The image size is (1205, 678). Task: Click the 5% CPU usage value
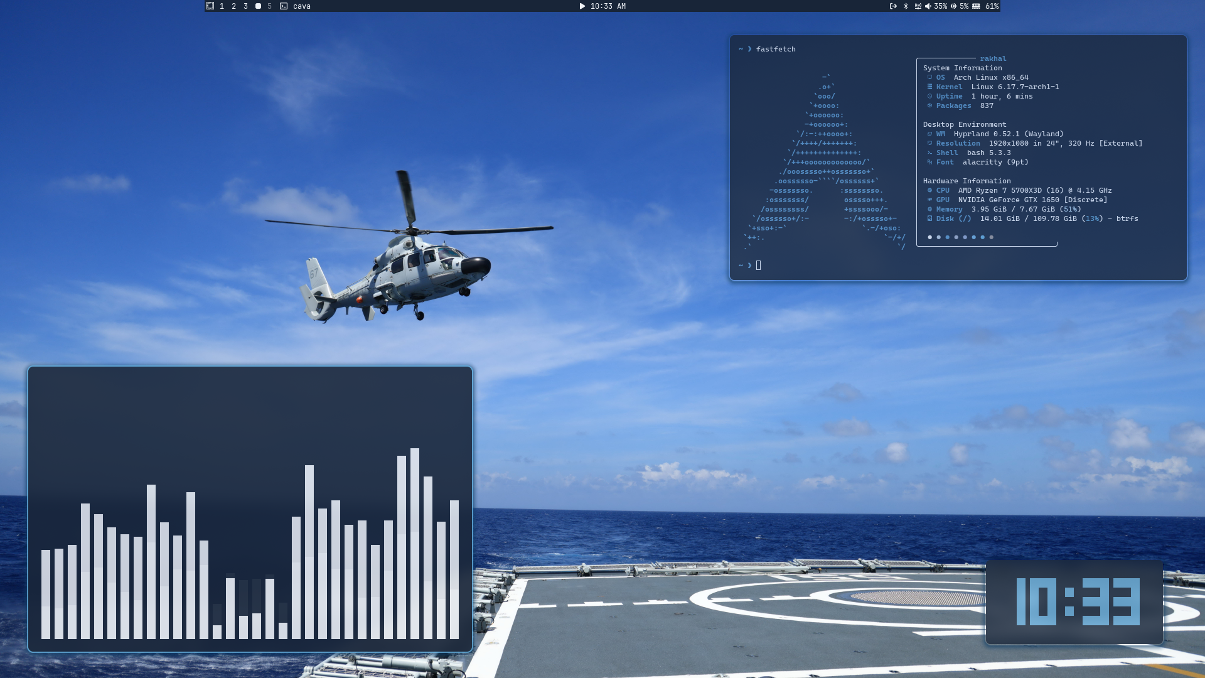pos(964,6)
